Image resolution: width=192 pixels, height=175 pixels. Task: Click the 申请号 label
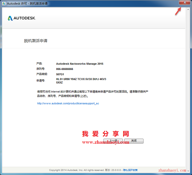point(41,81)
